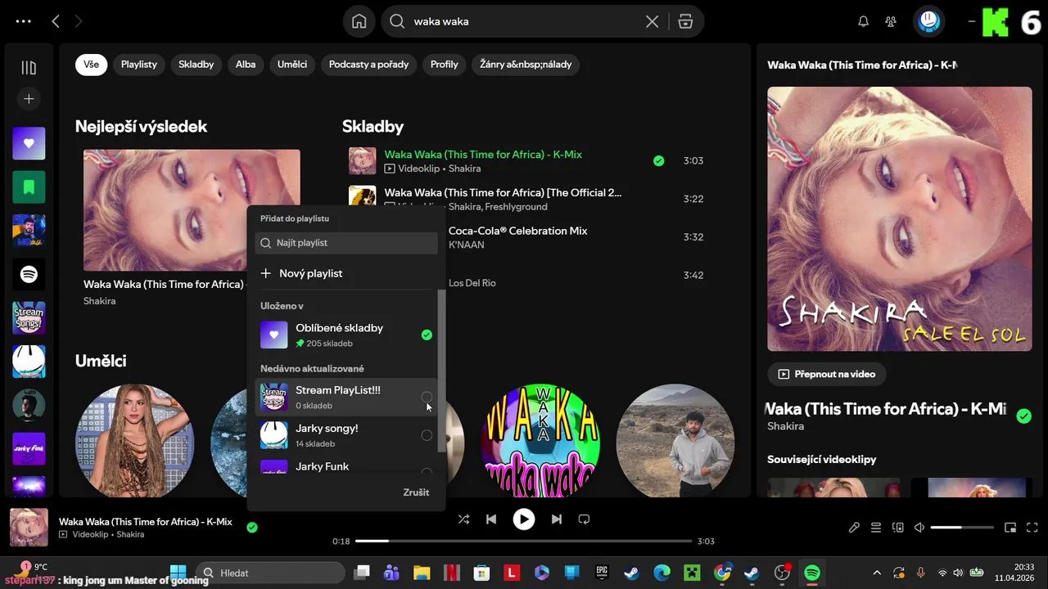Open the user profile avatar
The height and width of the screenshot is (589, 1048).
(x=928, y=21)
